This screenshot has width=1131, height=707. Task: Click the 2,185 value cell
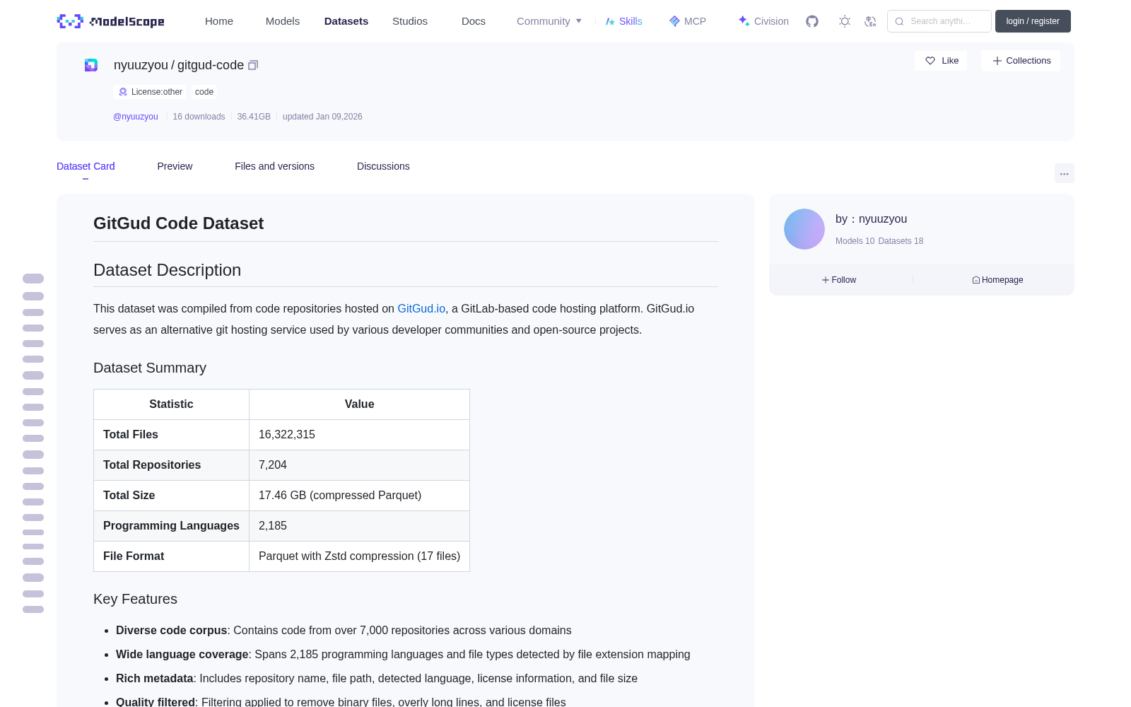(359, 526)
